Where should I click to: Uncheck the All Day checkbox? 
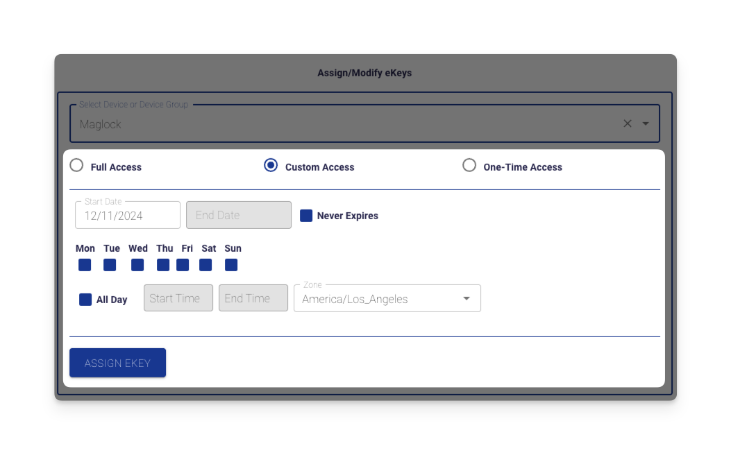click(85, 300)
